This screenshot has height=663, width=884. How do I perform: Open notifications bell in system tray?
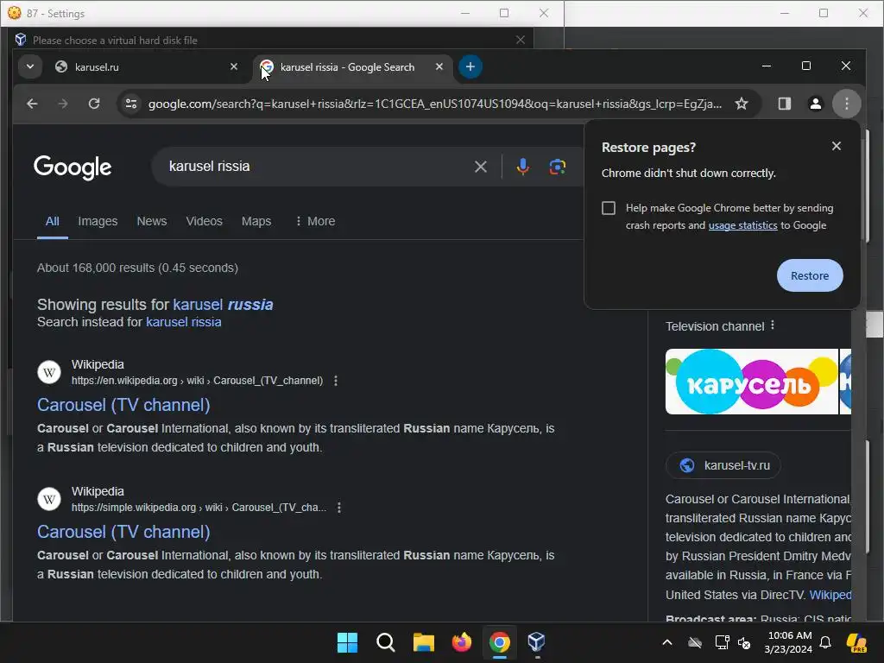[x=824, y=642]
